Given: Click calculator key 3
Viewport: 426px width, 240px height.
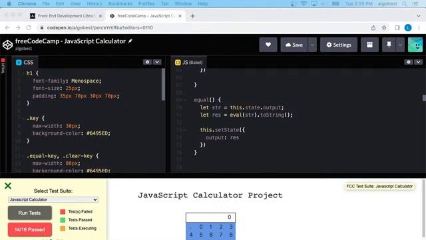Looking at the screenshot, I should (x=231, y=227).
